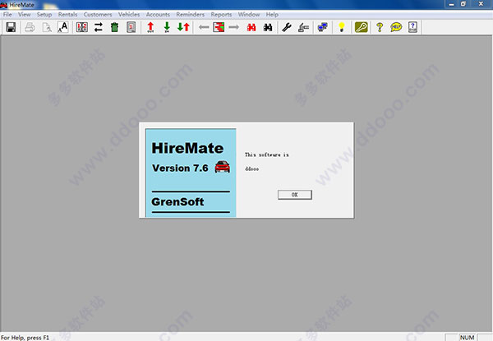Open the Reports menu
493x341 pixels.
click(x=221, y=15)
